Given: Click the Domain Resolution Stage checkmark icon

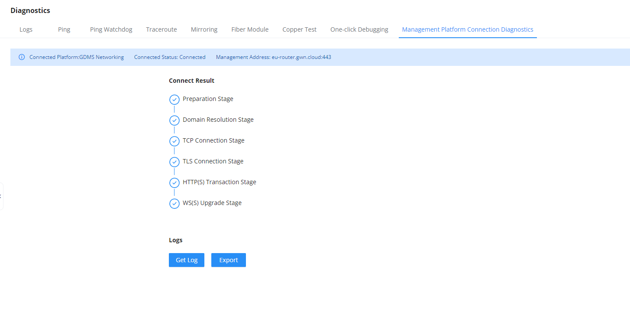Looking at the screenshot, I should tap(174, 120).
